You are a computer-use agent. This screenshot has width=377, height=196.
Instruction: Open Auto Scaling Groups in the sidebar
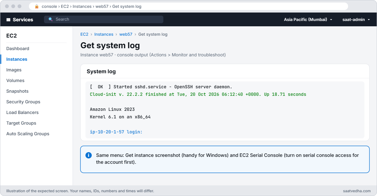coord(28,134)
